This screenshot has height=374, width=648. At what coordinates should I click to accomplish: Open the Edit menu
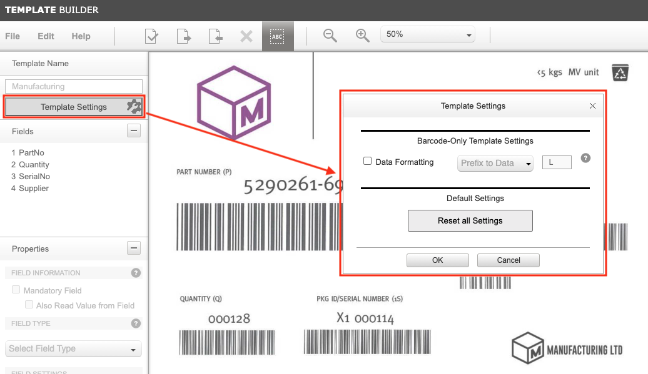[x=46, y=36]
